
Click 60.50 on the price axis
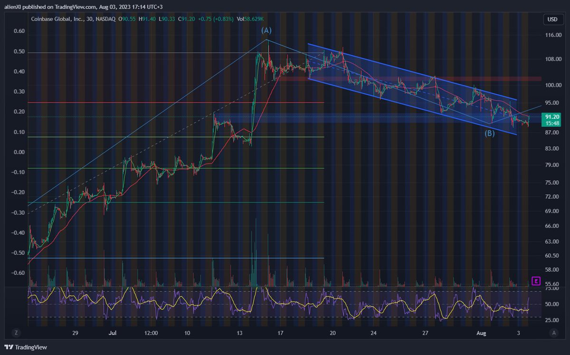(552, 256)
